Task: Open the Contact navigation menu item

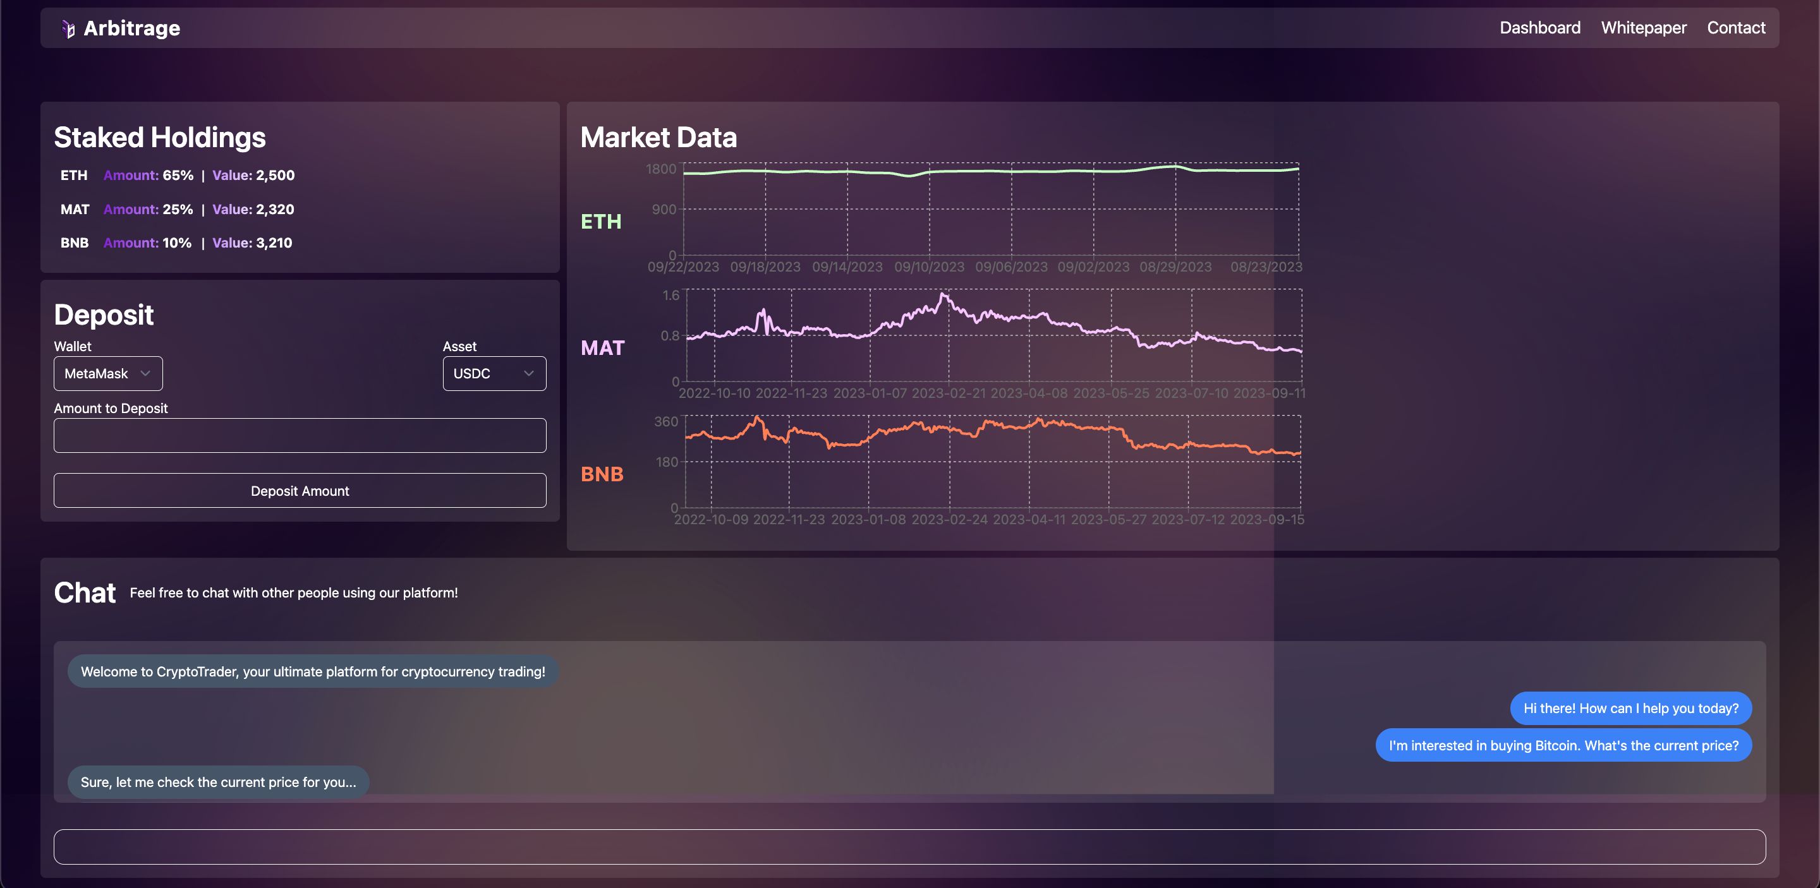Action: coord(1735,27)
